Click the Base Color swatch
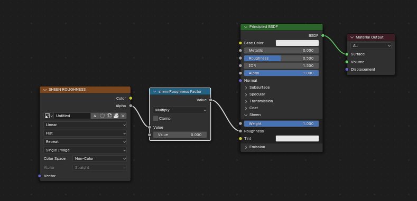Screen dimensions: 417x201 297,43
